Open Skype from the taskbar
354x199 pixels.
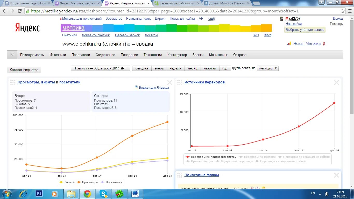(104, 194)
